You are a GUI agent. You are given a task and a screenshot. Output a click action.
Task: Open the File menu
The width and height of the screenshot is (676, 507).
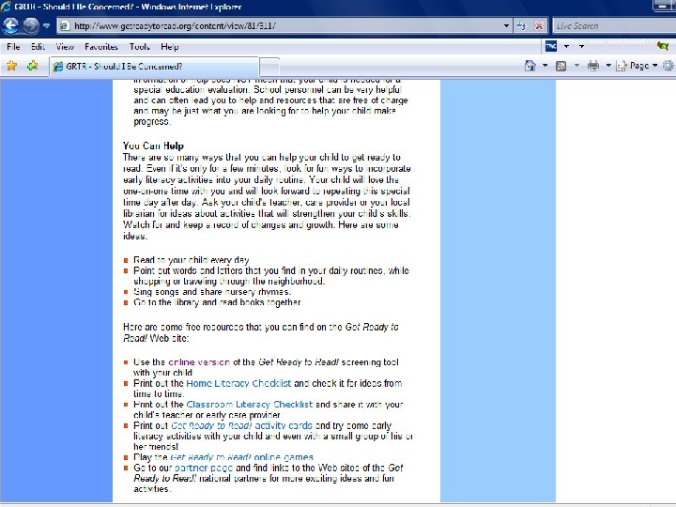point(13,47)
